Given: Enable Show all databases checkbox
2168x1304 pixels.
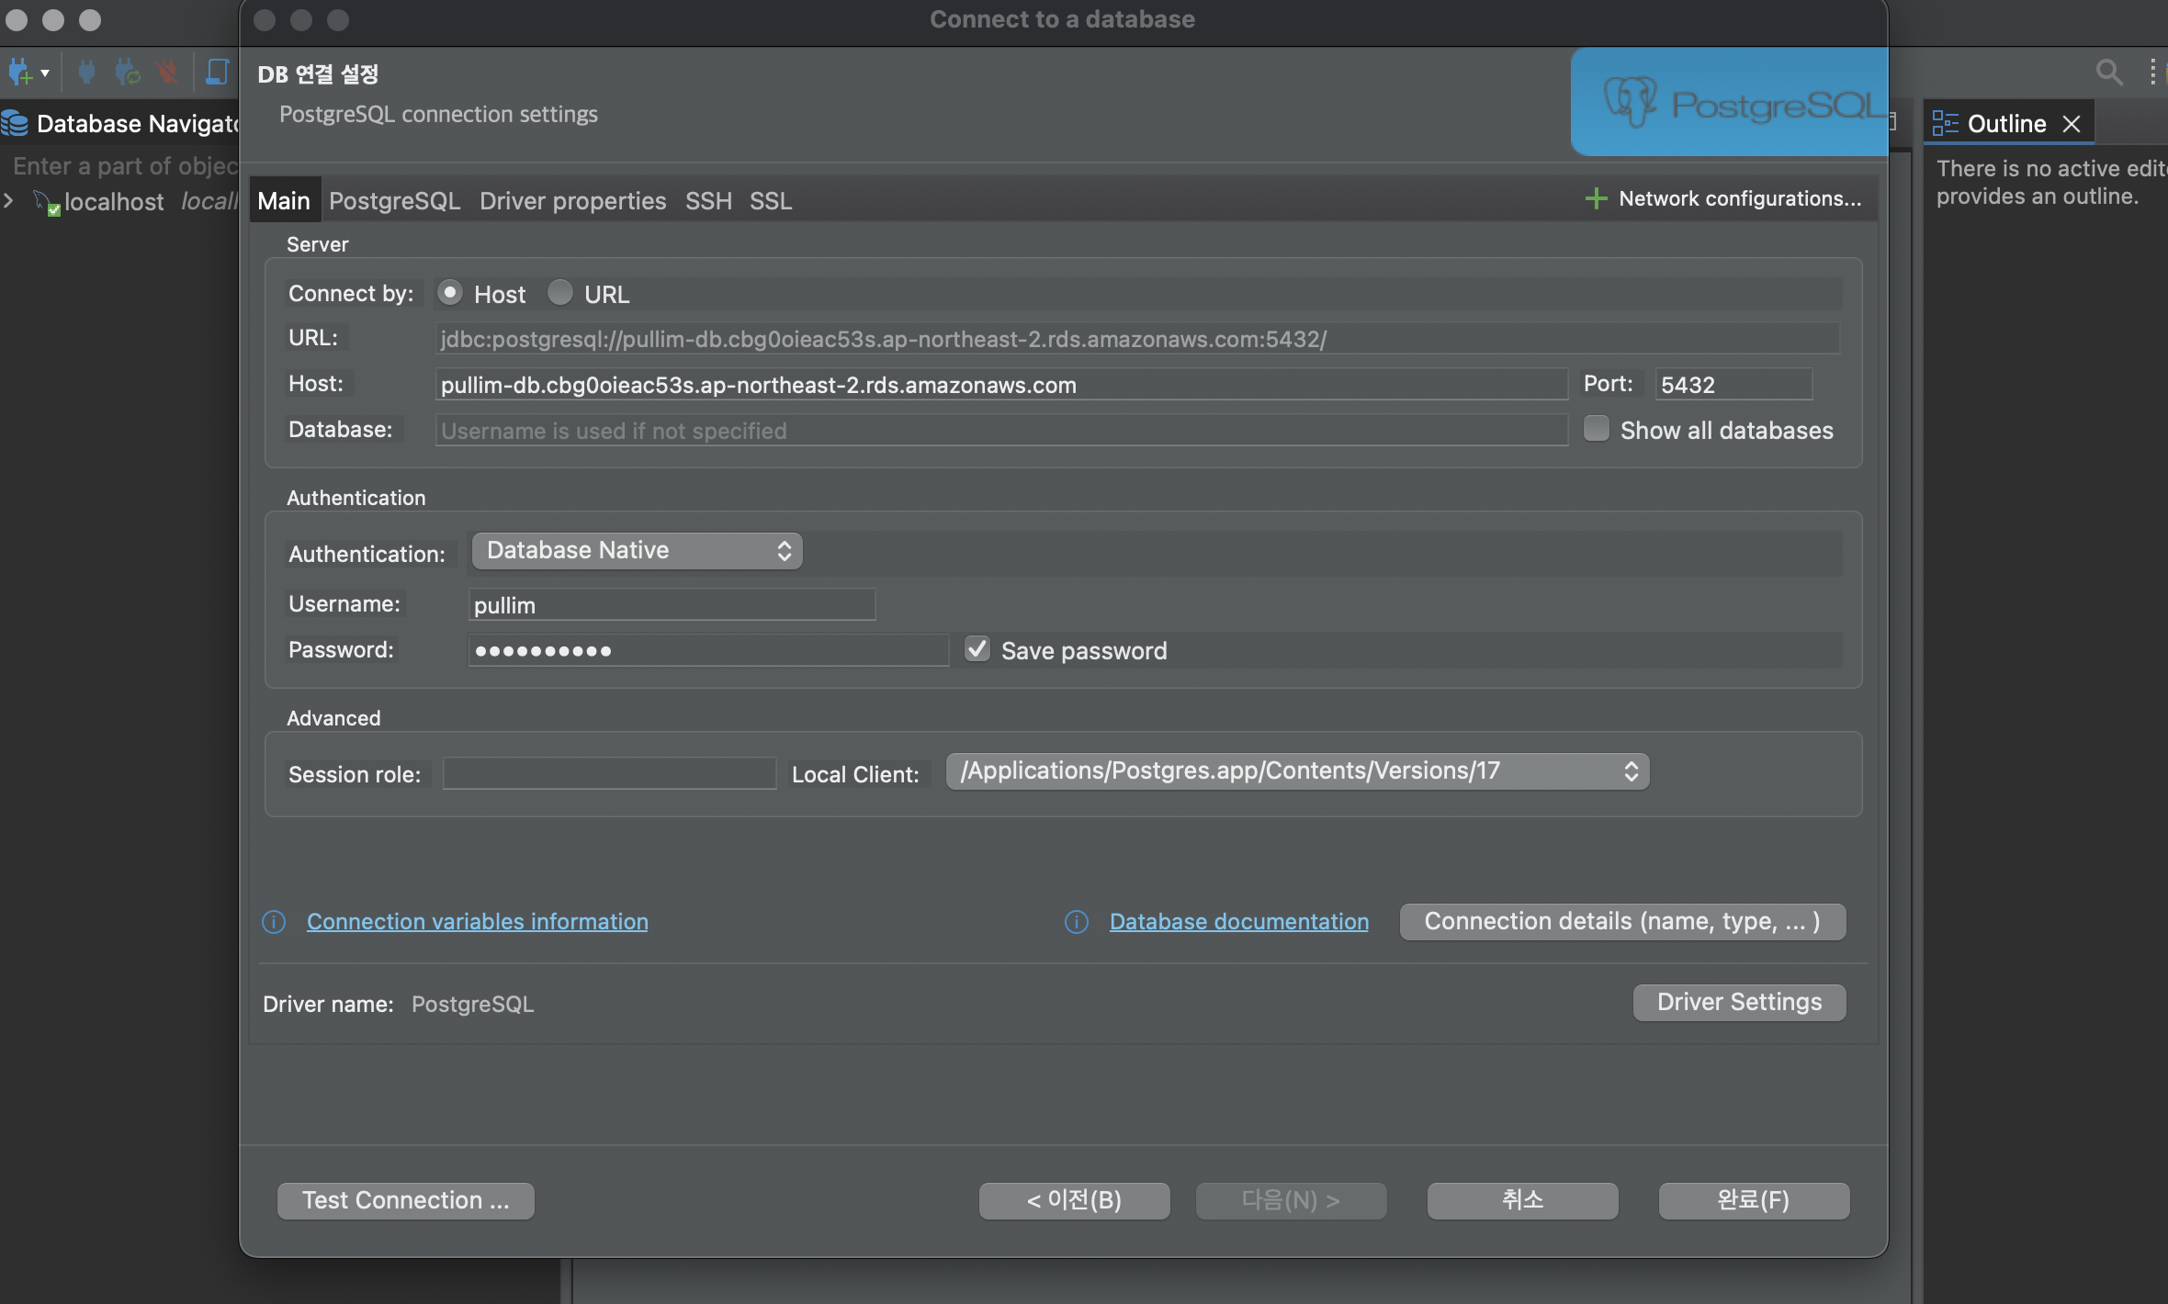Looking at the screenshot, I should point(1597,429).
